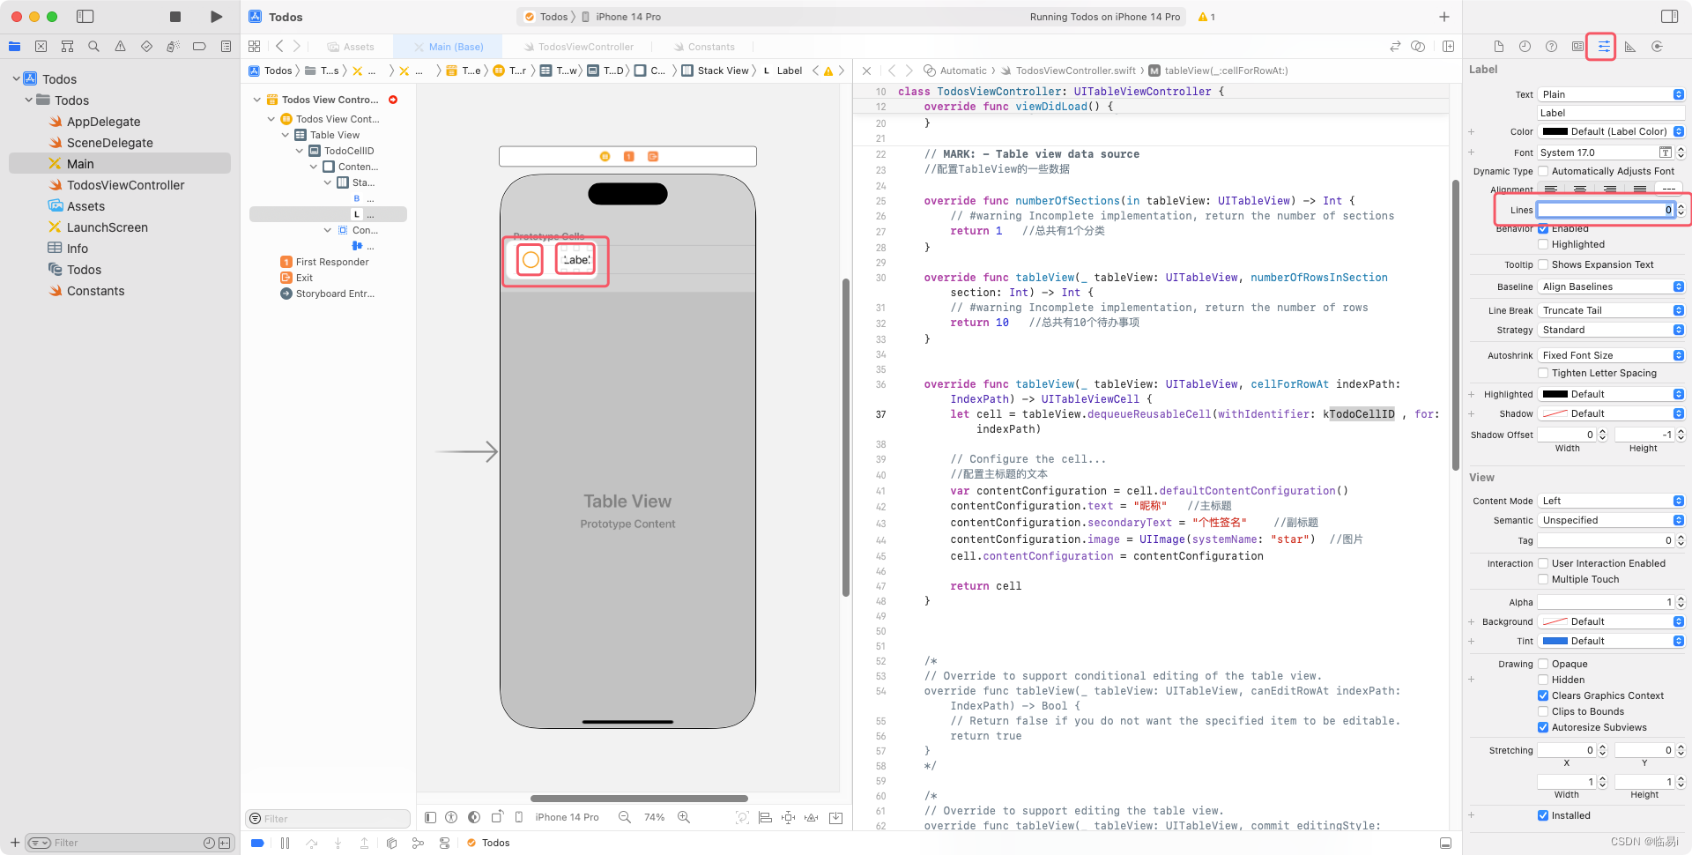Toggle Clips to Bounds checkbox
The height and width of the screenshot is (855, 1692).
[1543, 711]
